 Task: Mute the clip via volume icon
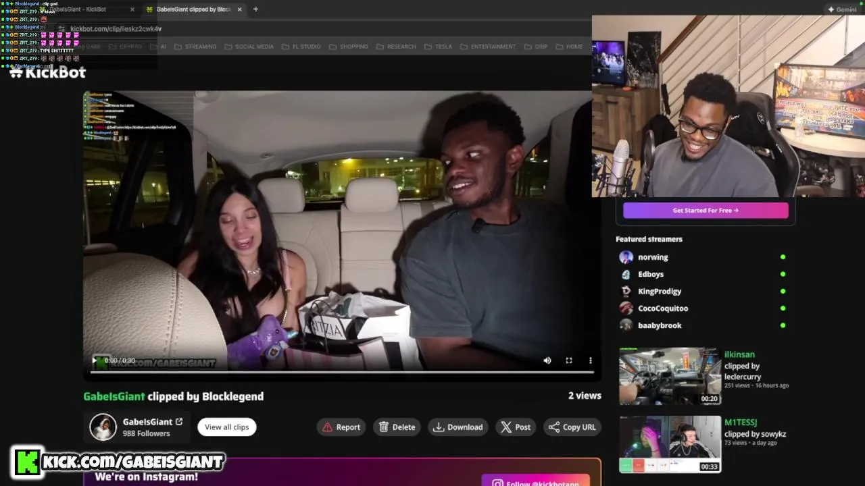coord(547,360)
